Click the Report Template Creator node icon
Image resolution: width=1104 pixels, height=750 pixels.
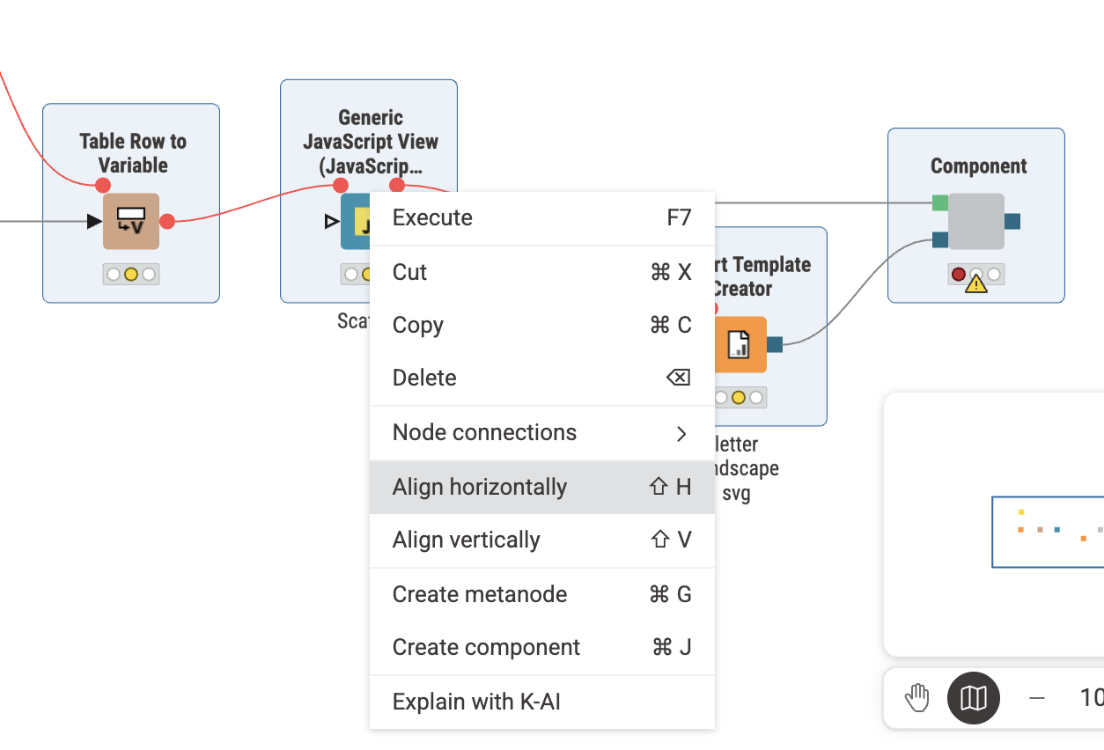tap(738, 345)
